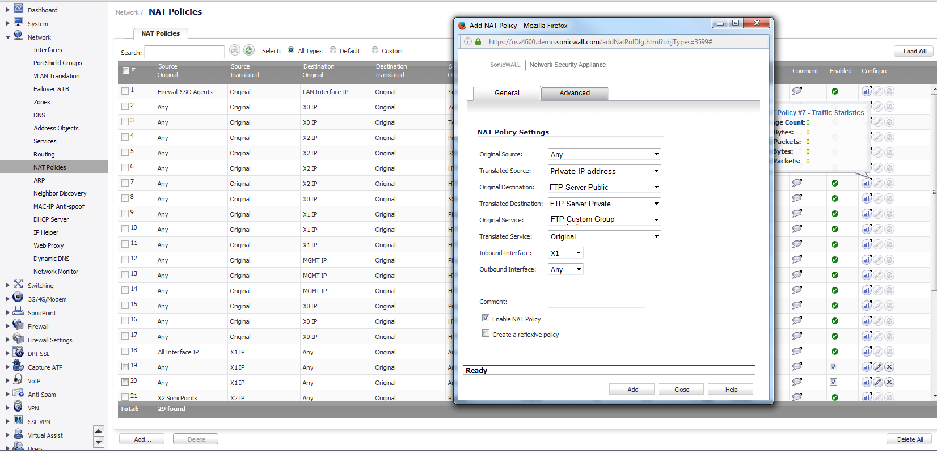The image size is (937, 453).
Task: Open the Original Source dropdown
Action: tap(605, 154)
